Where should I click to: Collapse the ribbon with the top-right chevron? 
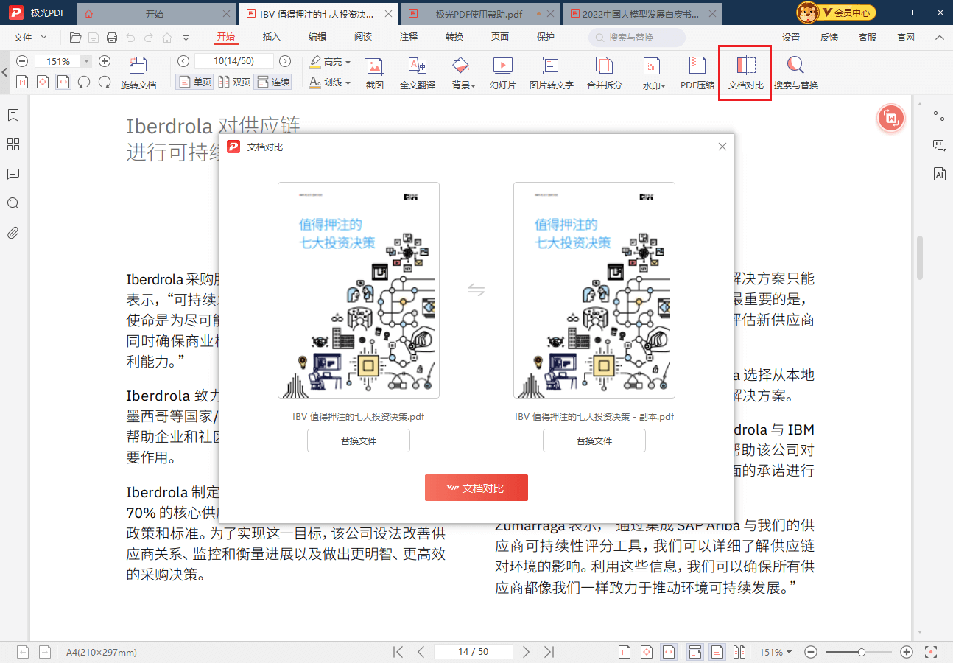[940, 38]
